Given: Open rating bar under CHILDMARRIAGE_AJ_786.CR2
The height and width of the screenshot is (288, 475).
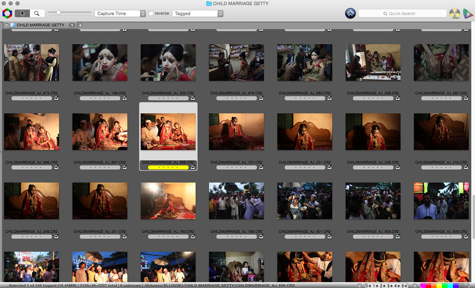Looking at the screenshot, I should tap(236, 237).
